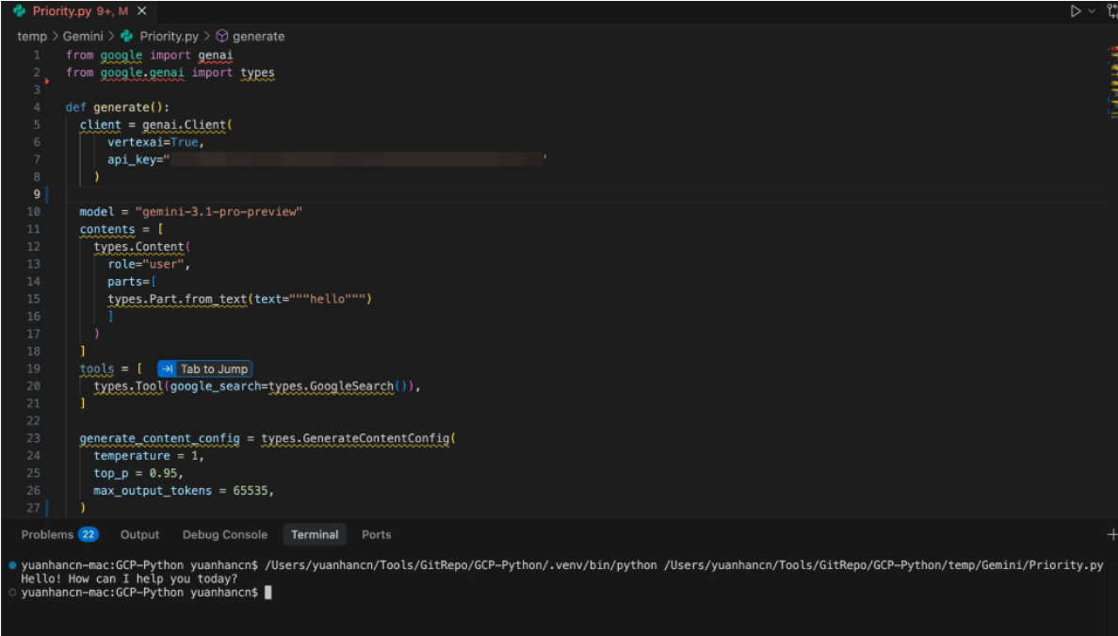Click the terminal prompt cursor
1118x636 pixels.
tap(268, 593)
